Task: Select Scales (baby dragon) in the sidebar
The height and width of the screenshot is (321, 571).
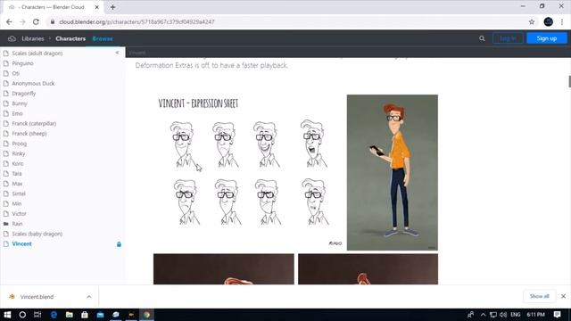Action: pyautogui.click(x=37, y=234)
